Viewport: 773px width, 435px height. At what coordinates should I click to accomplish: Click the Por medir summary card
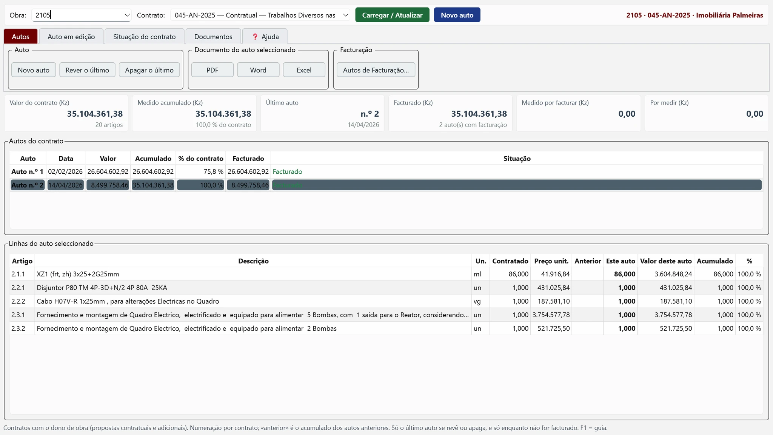(x=707, y=113)
